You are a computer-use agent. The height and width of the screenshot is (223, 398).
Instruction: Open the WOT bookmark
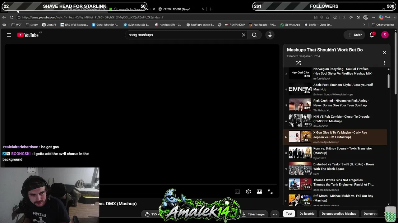click(16, 25)
